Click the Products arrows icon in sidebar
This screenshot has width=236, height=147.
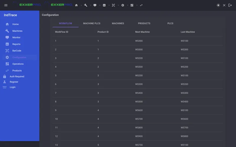(x=7, y=71)
